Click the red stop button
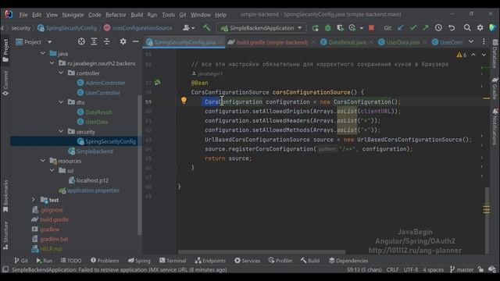Image resolution: width=500 pixels, height=281 pixels. point(371,28)
